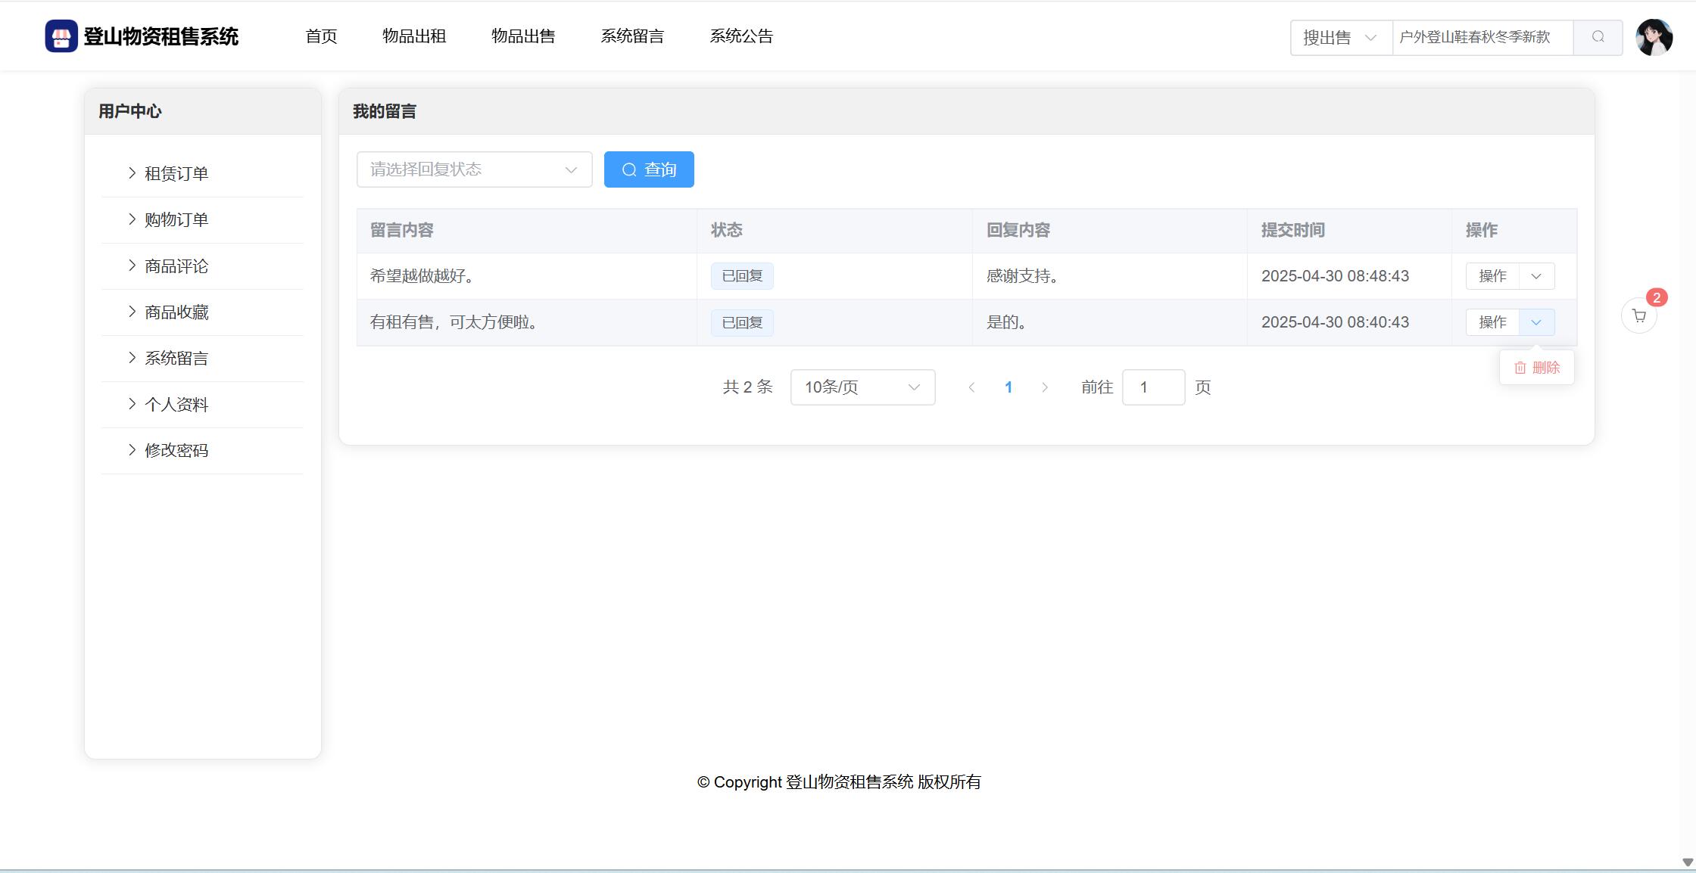Expand the 租赁订单 chevron in sidebar

coord(132,173)
